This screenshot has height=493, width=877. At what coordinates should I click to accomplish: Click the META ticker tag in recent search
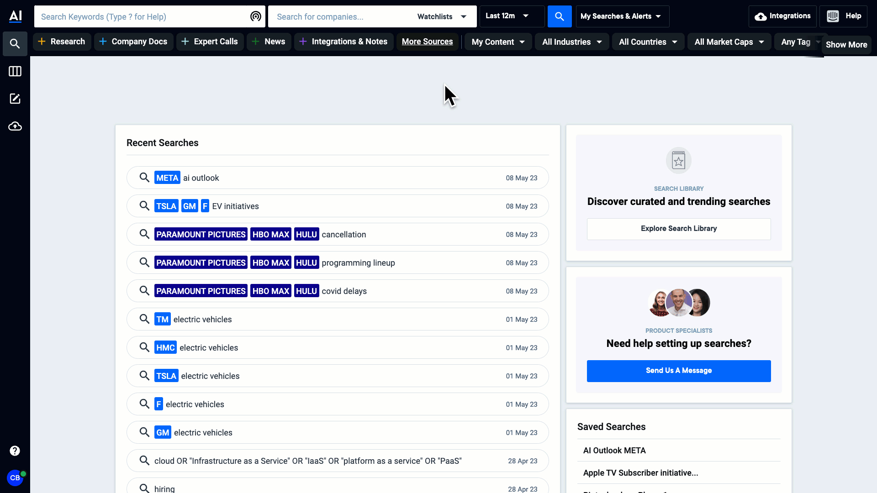167,178
